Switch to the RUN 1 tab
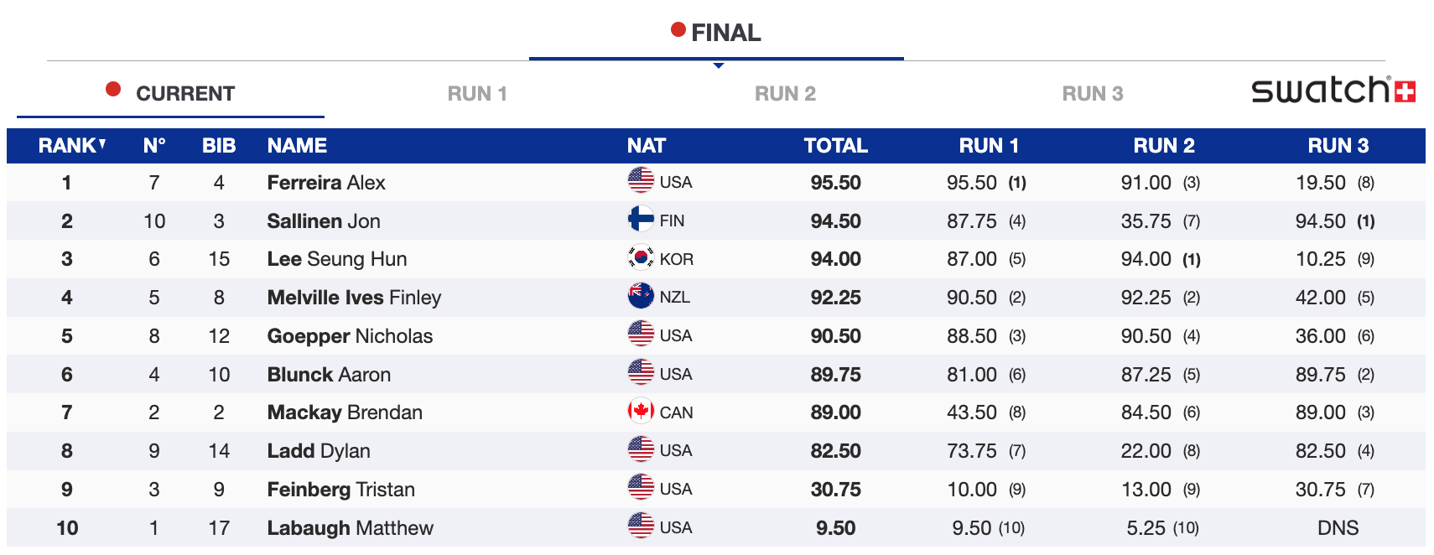 tap(477, 94)
